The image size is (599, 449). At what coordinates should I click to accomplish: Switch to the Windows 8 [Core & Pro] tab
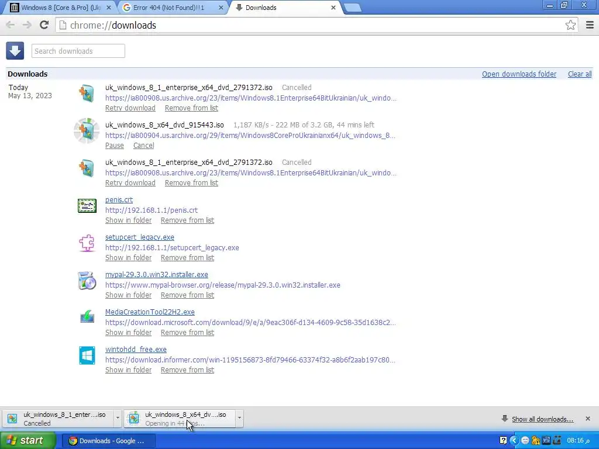60,7
